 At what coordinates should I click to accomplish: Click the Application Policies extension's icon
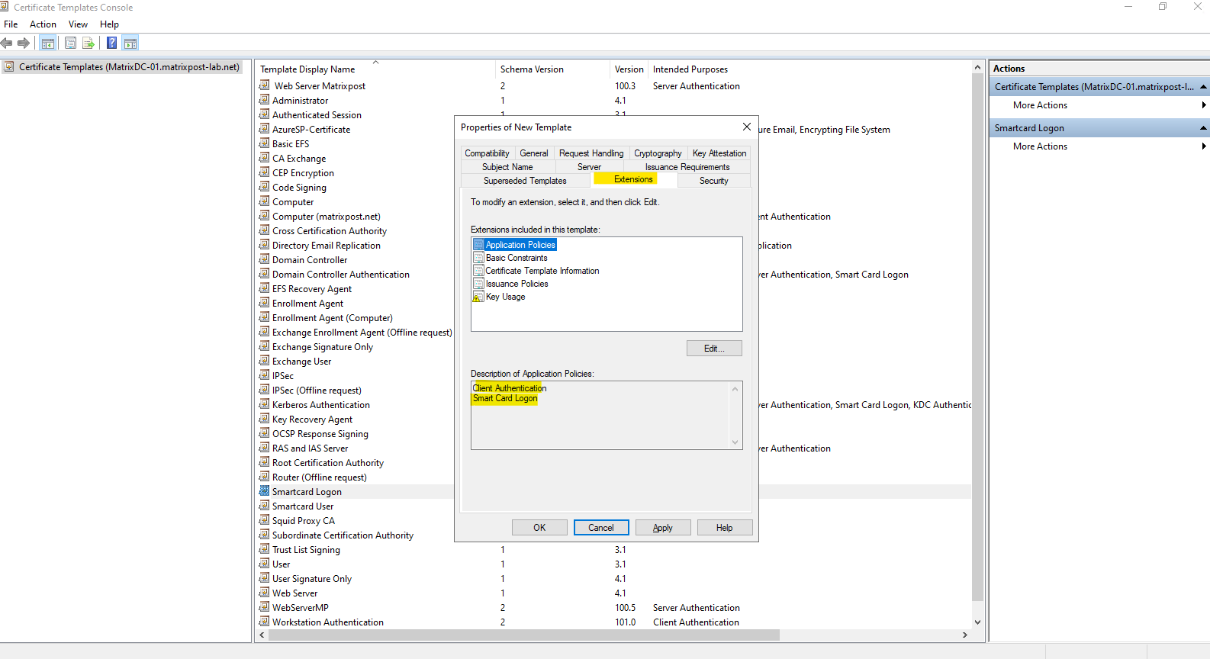click(478, 245)
